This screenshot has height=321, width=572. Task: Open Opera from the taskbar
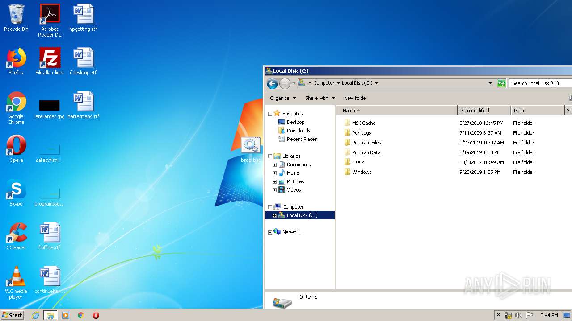[x=96, y=315]
